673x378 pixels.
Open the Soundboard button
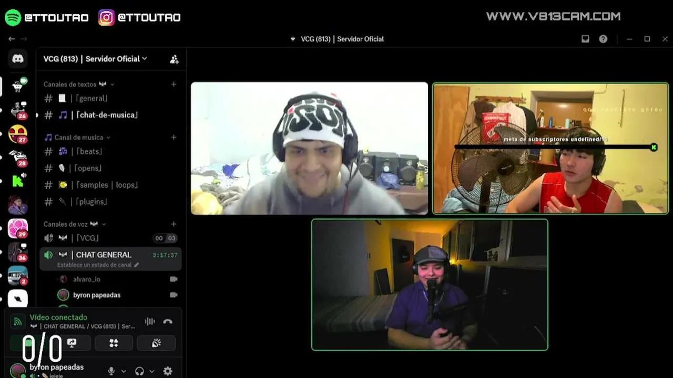click(156, 343)
